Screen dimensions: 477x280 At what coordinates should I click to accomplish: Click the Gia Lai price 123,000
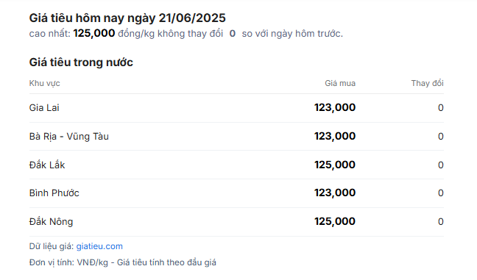pyautogui.click(x=335, y=107)
